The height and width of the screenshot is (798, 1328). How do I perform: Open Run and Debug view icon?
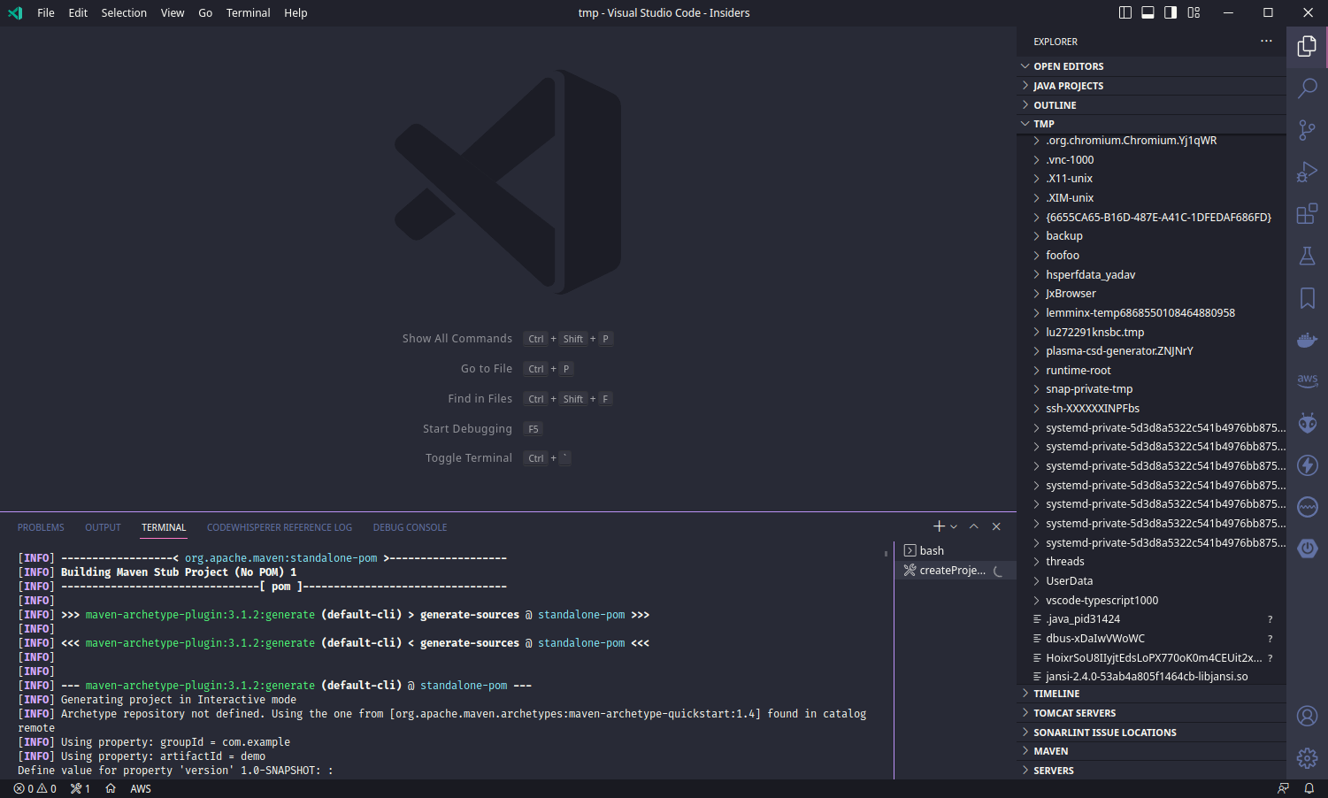tap(1307, 172)
